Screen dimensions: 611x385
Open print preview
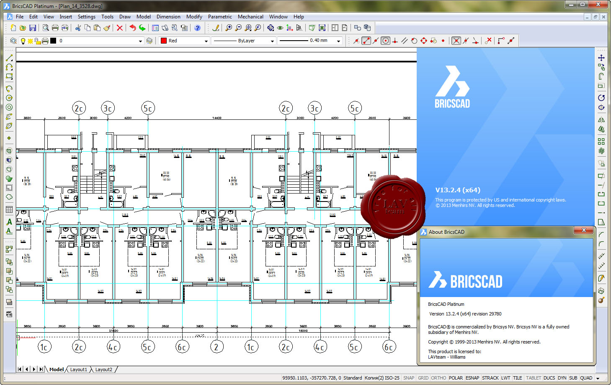tap(46, 28)
